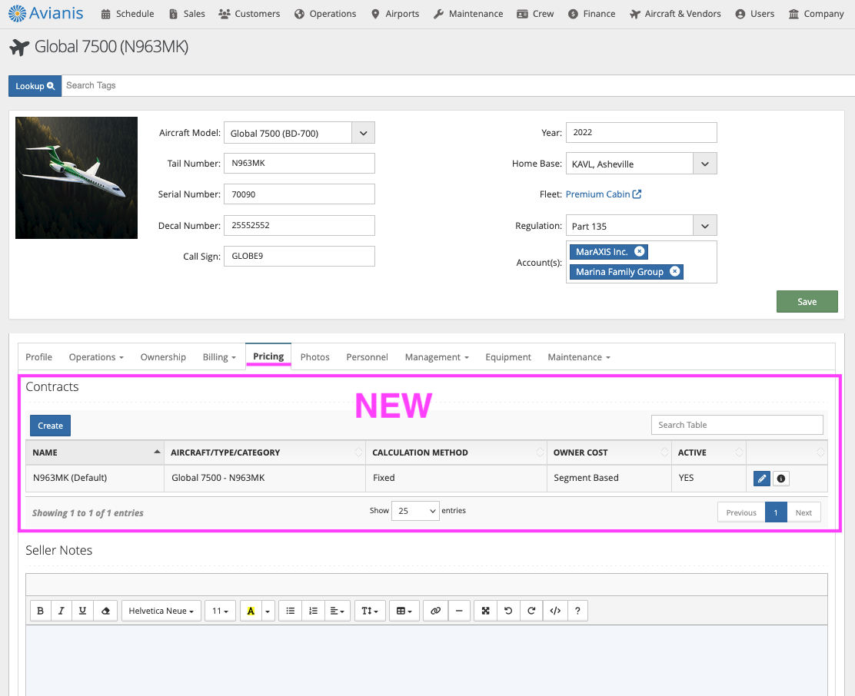Remove the MarAXIS Inc. account tag
This screenshot has height=696, width=855.
pyautogui.click(x=640, y=252)
